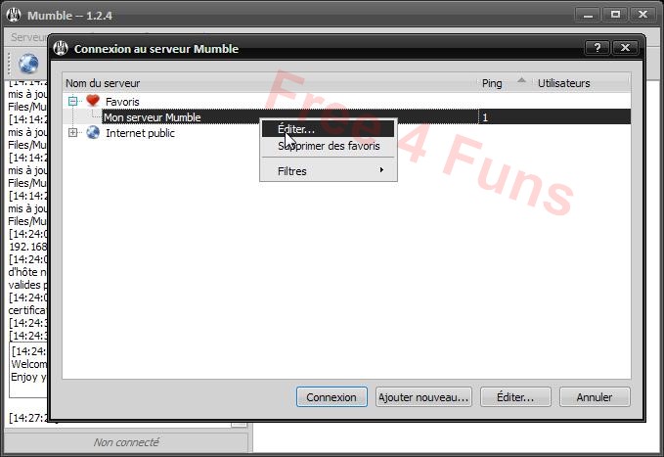Screen dimensions: 664x457
Task: Choose Supprimer des favoris in context menu
Action: (x=329, y=146)
